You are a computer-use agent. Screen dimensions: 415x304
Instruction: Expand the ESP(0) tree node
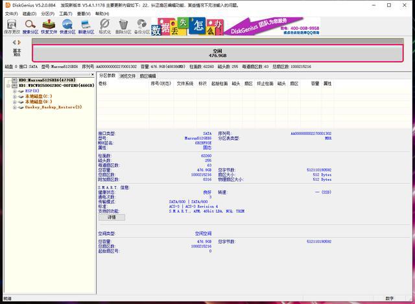point(14,91)
